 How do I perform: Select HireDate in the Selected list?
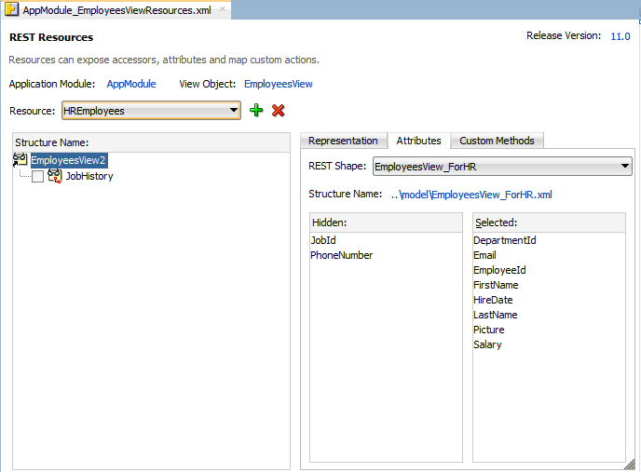493,300
